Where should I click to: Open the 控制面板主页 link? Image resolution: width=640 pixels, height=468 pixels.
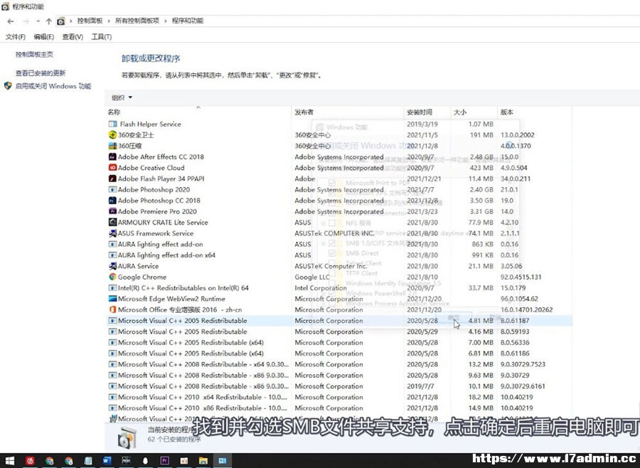[34, 54]
